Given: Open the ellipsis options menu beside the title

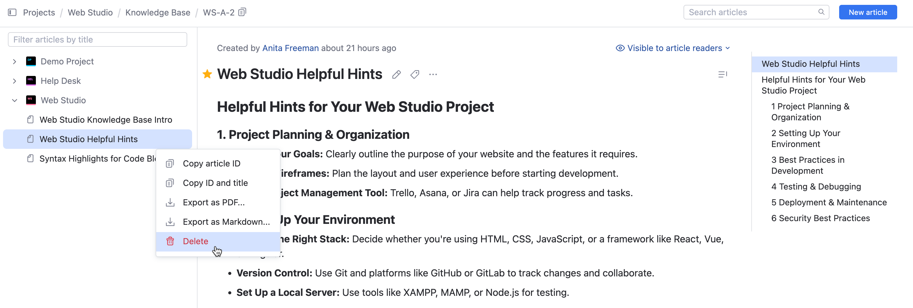Looking at the screenshot, I should 433,74.
